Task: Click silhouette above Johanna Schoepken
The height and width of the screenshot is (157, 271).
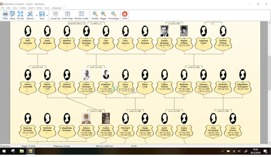Action: 204,75
